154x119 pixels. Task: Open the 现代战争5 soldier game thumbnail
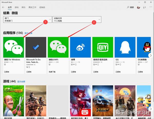point(36,101)
